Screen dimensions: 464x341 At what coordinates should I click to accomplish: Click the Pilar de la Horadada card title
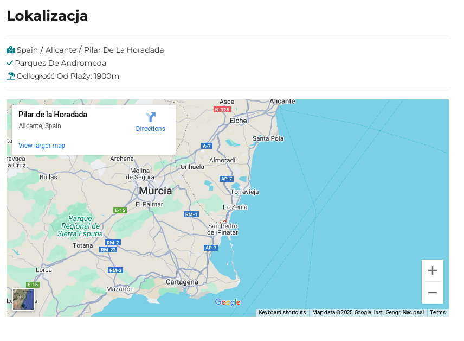click(53, 115)
